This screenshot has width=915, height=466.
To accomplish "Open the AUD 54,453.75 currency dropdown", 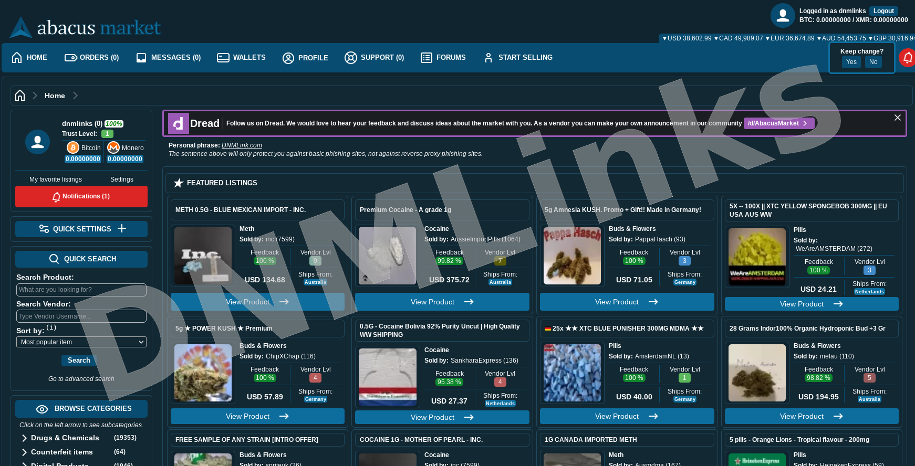I will (x=841, y=38).
